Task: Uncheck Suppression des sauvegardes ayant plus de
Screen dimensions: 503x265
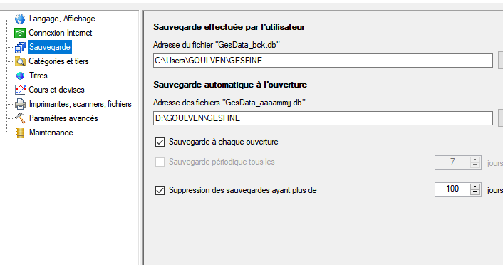Action: tap(160, 191)
